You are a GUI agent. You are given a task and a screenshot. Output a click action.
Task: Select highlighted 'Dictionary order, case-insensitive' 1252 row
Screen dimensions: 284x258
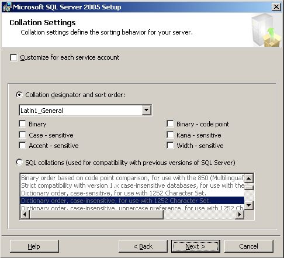[x=132, y=201]
